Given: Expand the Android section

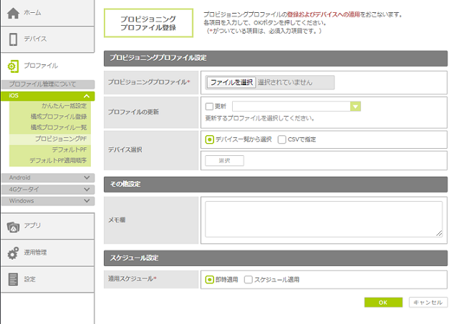Looking at the screenshot, I should 86,178.
